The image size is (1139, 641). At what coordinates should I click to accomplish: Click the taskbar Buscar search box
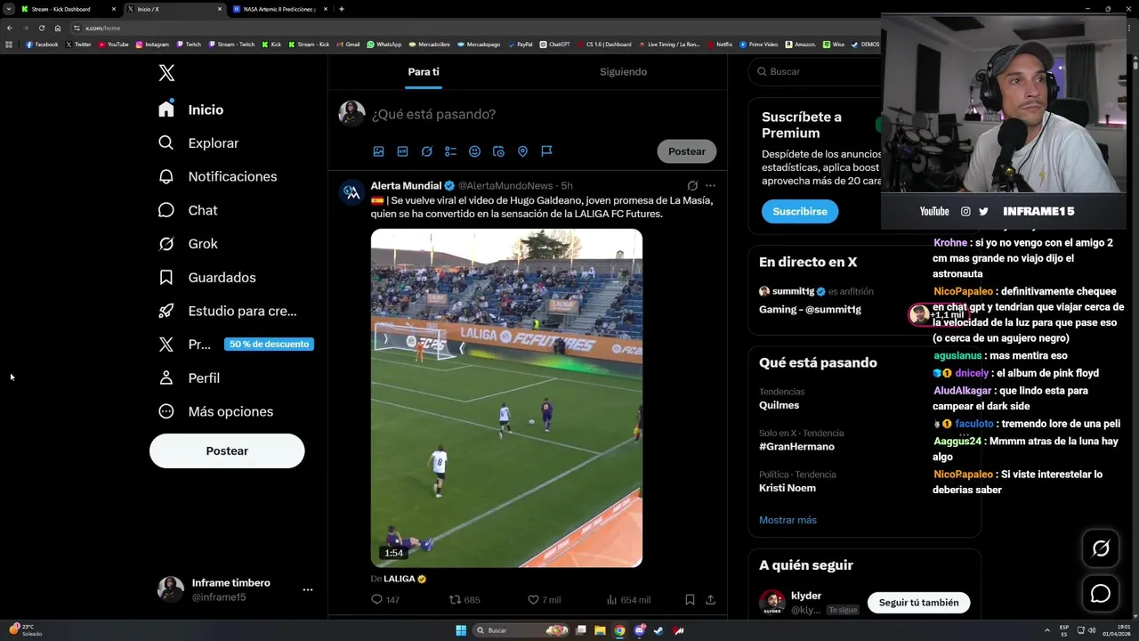[x=521, y=630]
